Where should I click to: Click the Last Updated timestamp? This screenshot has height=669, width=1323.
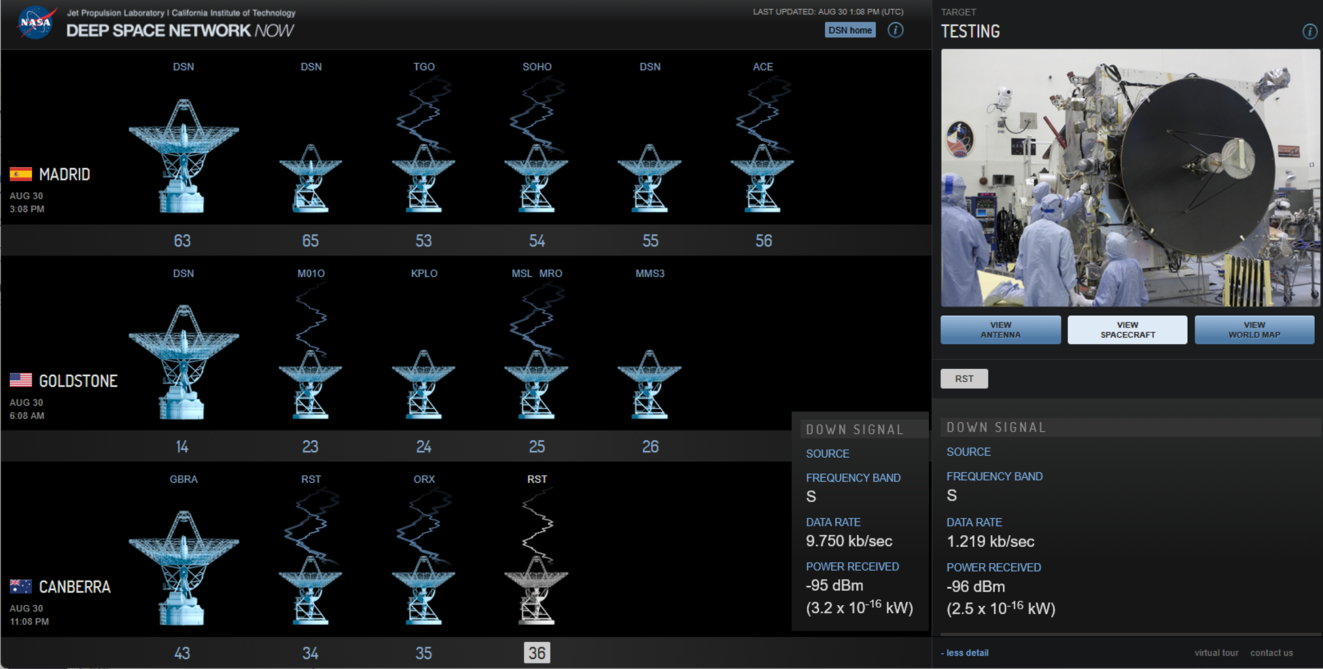pos(828,12)
